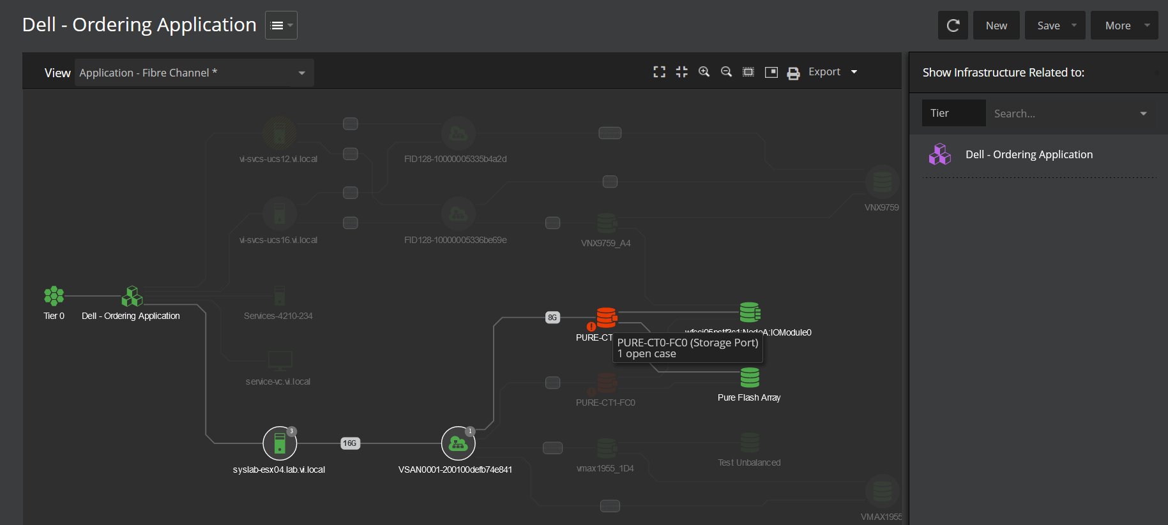1168x525 pixels.
Task: Click the 1 open case tooltip text
Action: click(x=647, y=354)
